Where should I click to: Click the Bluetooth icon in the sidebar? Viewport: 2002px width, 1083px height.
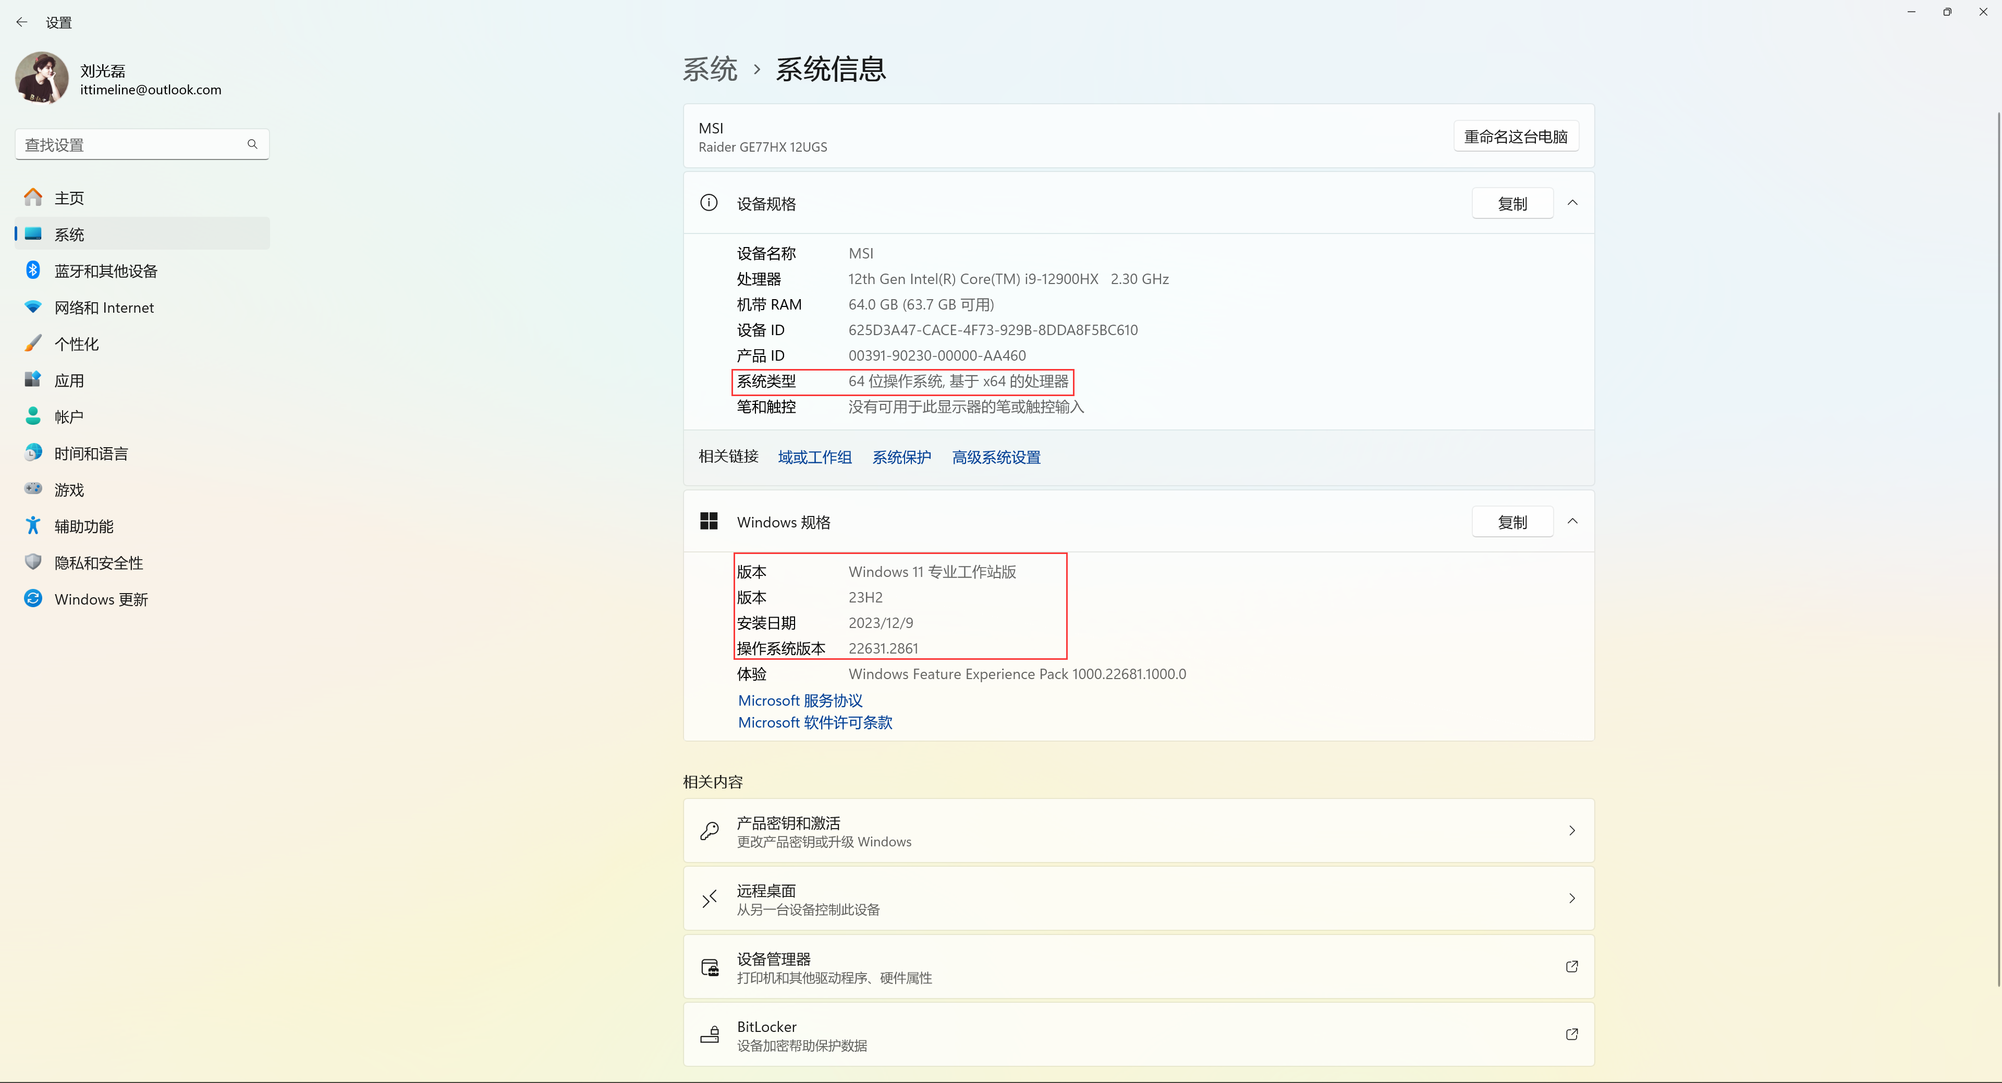[x=33, y=269]
